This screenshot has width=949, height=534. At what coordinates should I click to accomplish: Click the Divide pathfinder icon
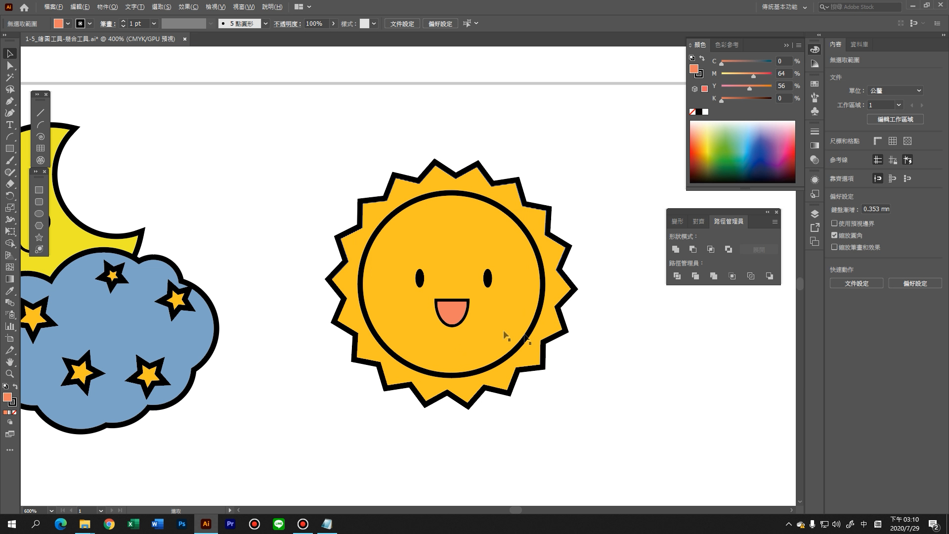(677, 276)
